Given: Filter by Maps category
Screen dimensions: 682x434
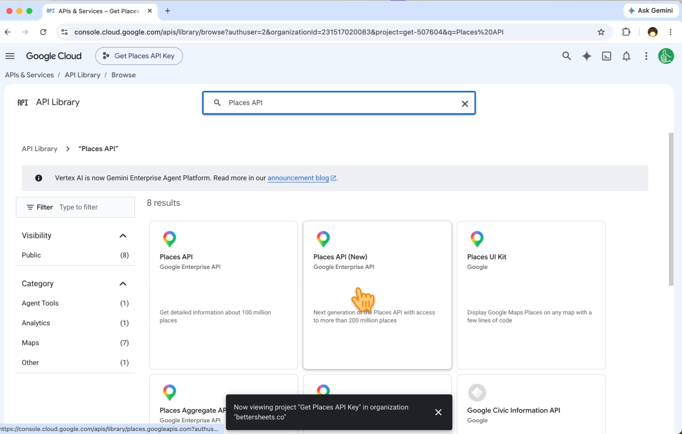Looking at the screenshot, I should pyautogui.click(x=75, y=343).
